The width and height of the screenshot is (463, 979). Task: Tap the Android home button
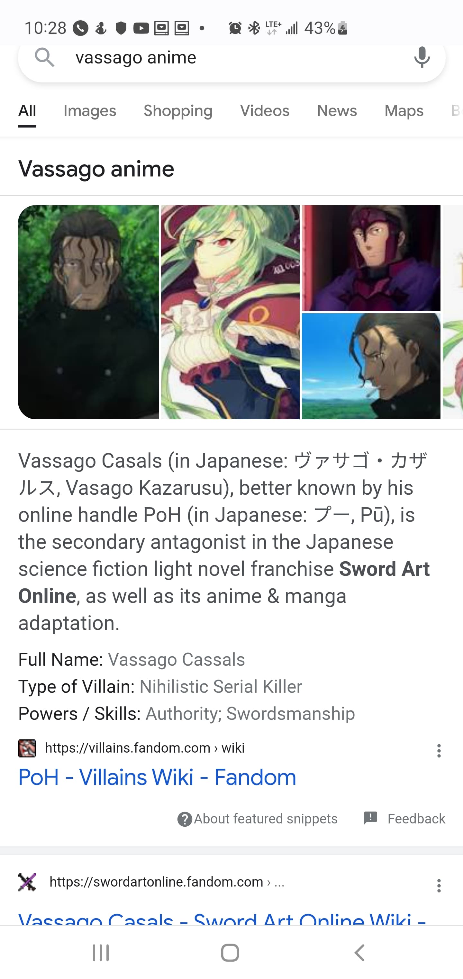point(230,953)
